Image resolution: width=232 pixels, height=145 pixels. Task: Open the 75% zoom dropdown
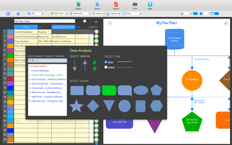[x=37, y=14]
